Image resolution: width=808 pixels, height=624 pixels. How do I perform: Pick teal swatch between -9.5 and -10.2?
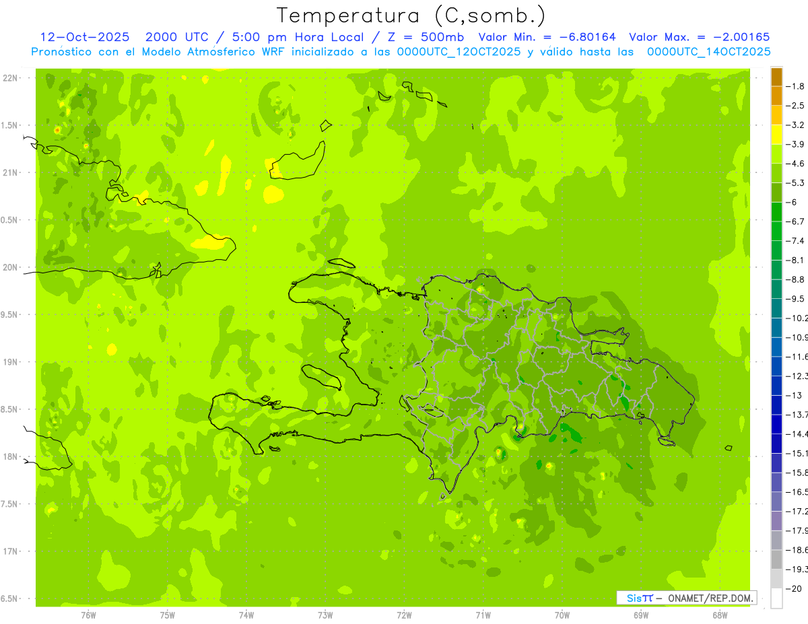(776, 308)
